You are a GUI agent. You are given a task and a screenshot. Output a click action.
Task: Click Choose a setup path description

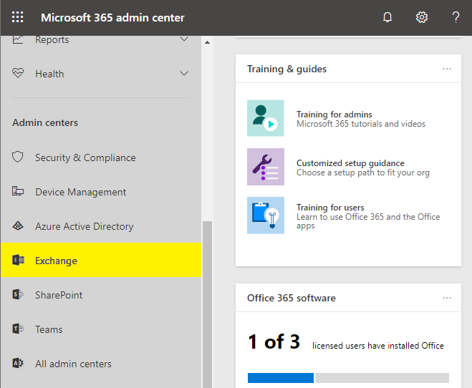coord(362,173)
